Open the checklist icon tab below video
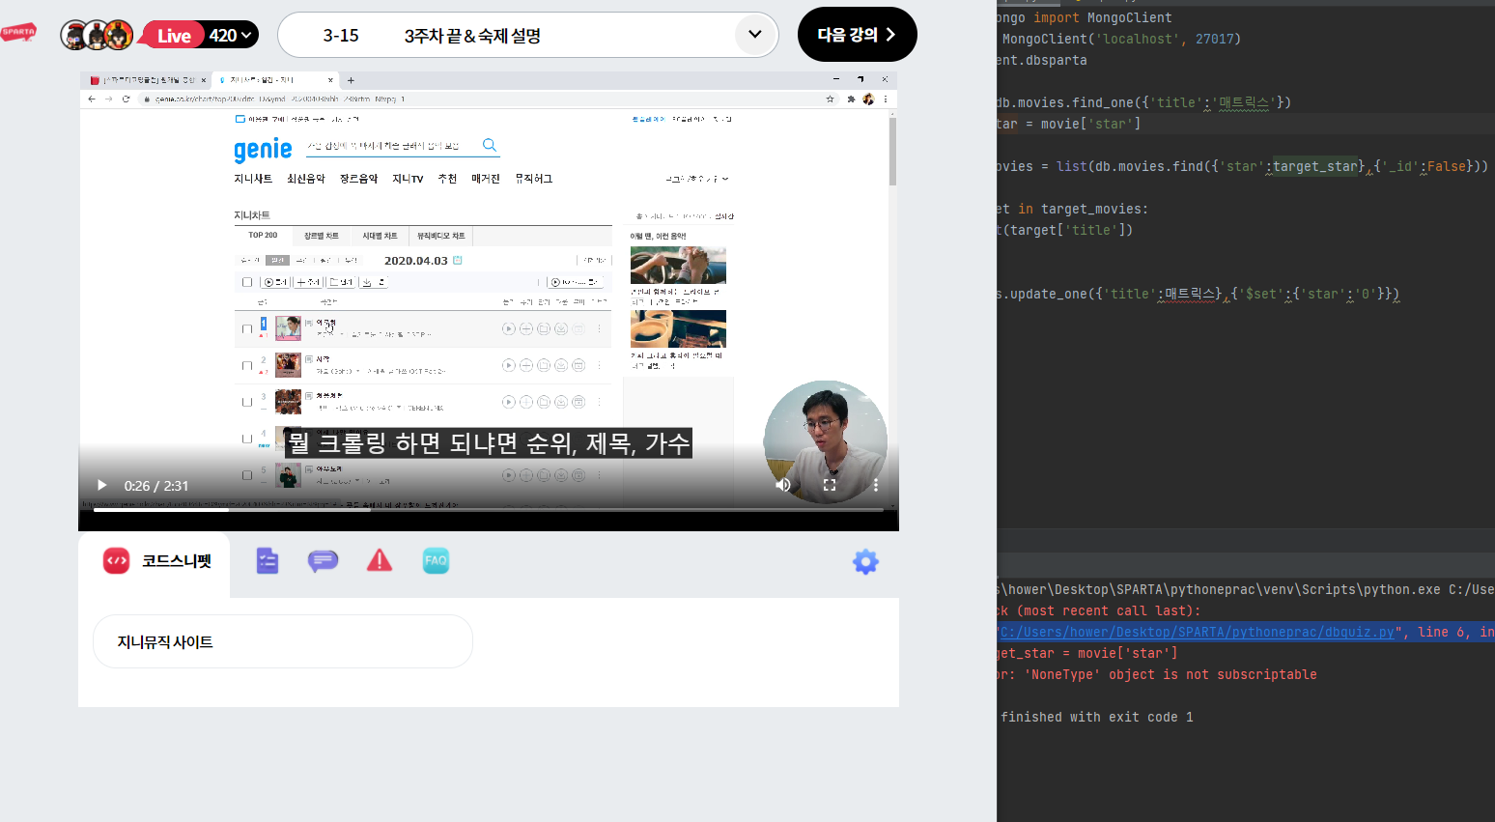Viewport: 1495px width, 822px height. [x=268, y=560]
